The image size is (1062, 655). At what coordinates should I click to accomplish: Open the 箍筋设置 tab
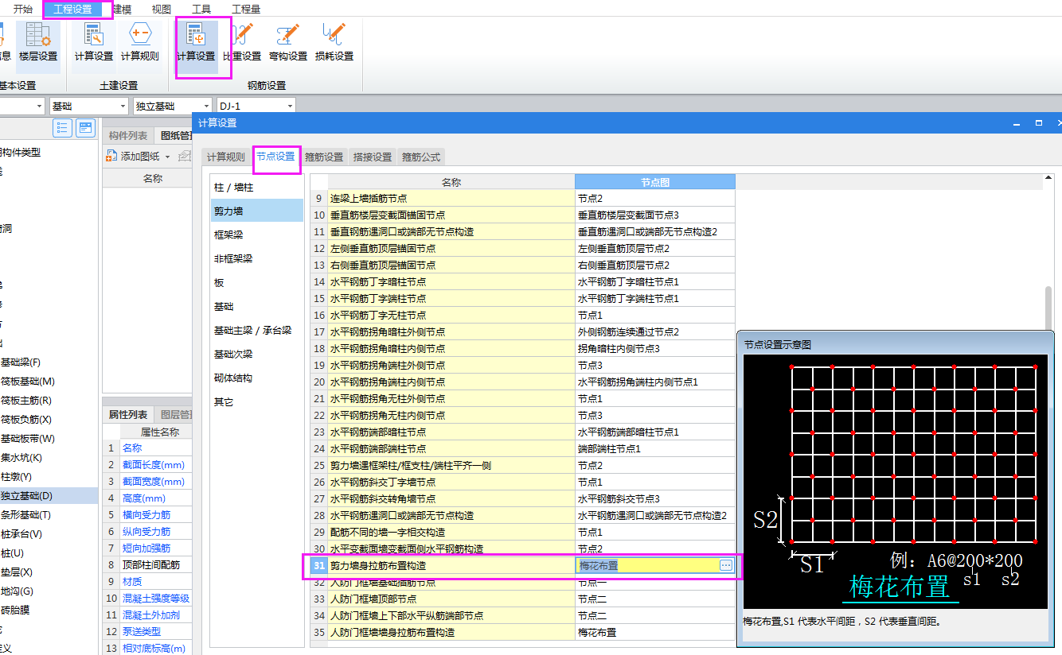pos(324,157)
